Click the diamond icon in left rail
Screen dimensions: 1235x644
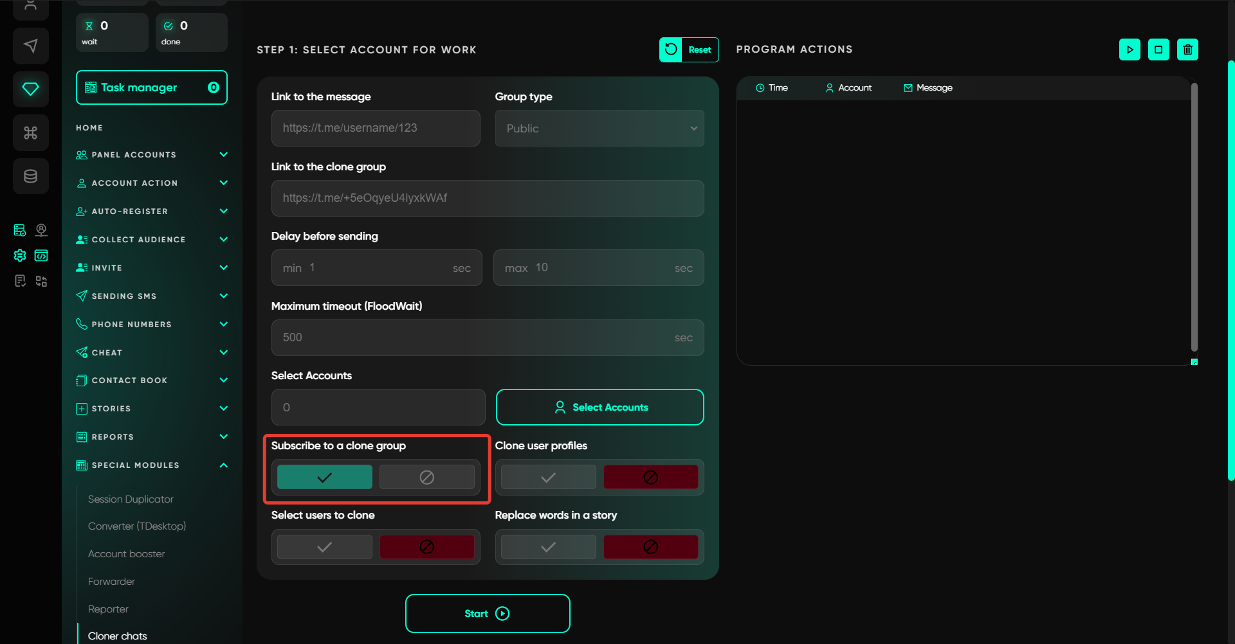click(30, 89)
